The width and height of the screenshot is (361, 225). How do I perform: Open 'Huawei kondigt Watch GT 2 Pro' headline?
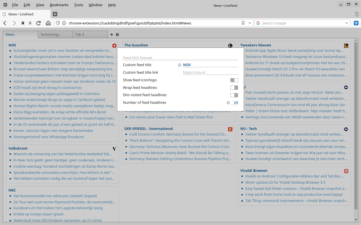295,69
